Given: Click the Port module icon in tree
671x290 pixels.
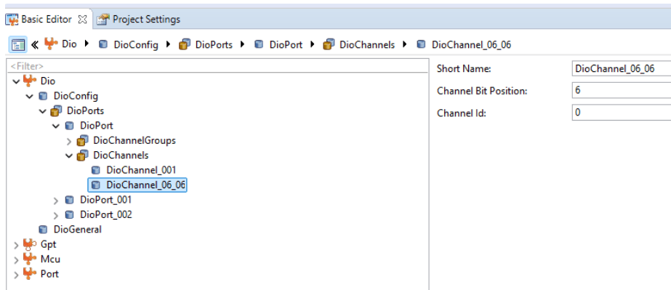Looking at the screenshot, I should [x=30, y=274].
